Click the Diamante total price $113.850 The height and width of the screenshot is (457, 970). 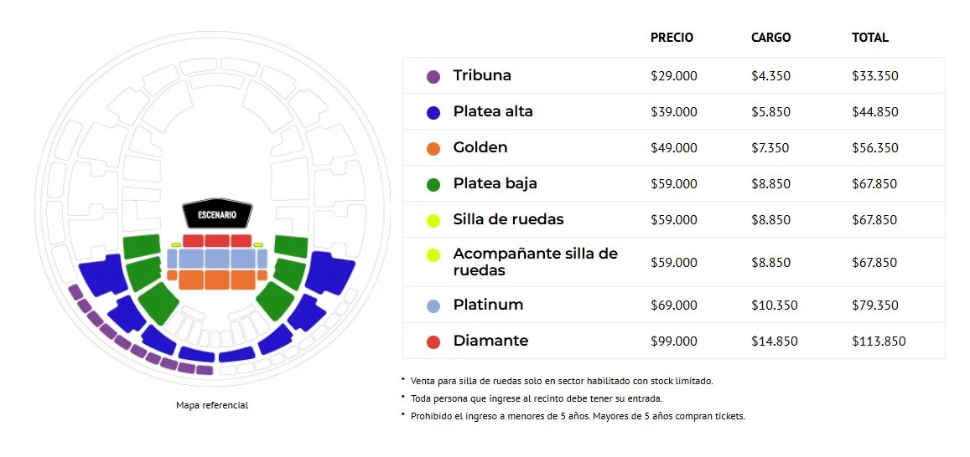click(x=879, y=341)
